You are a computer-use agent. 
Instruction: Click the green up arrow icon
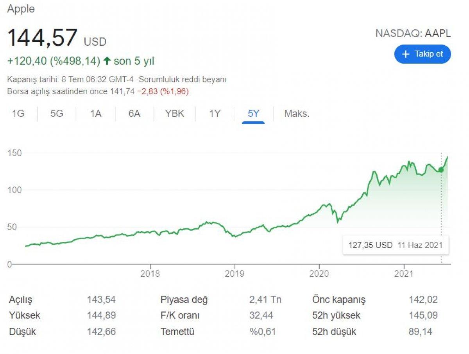pos(107,61)
